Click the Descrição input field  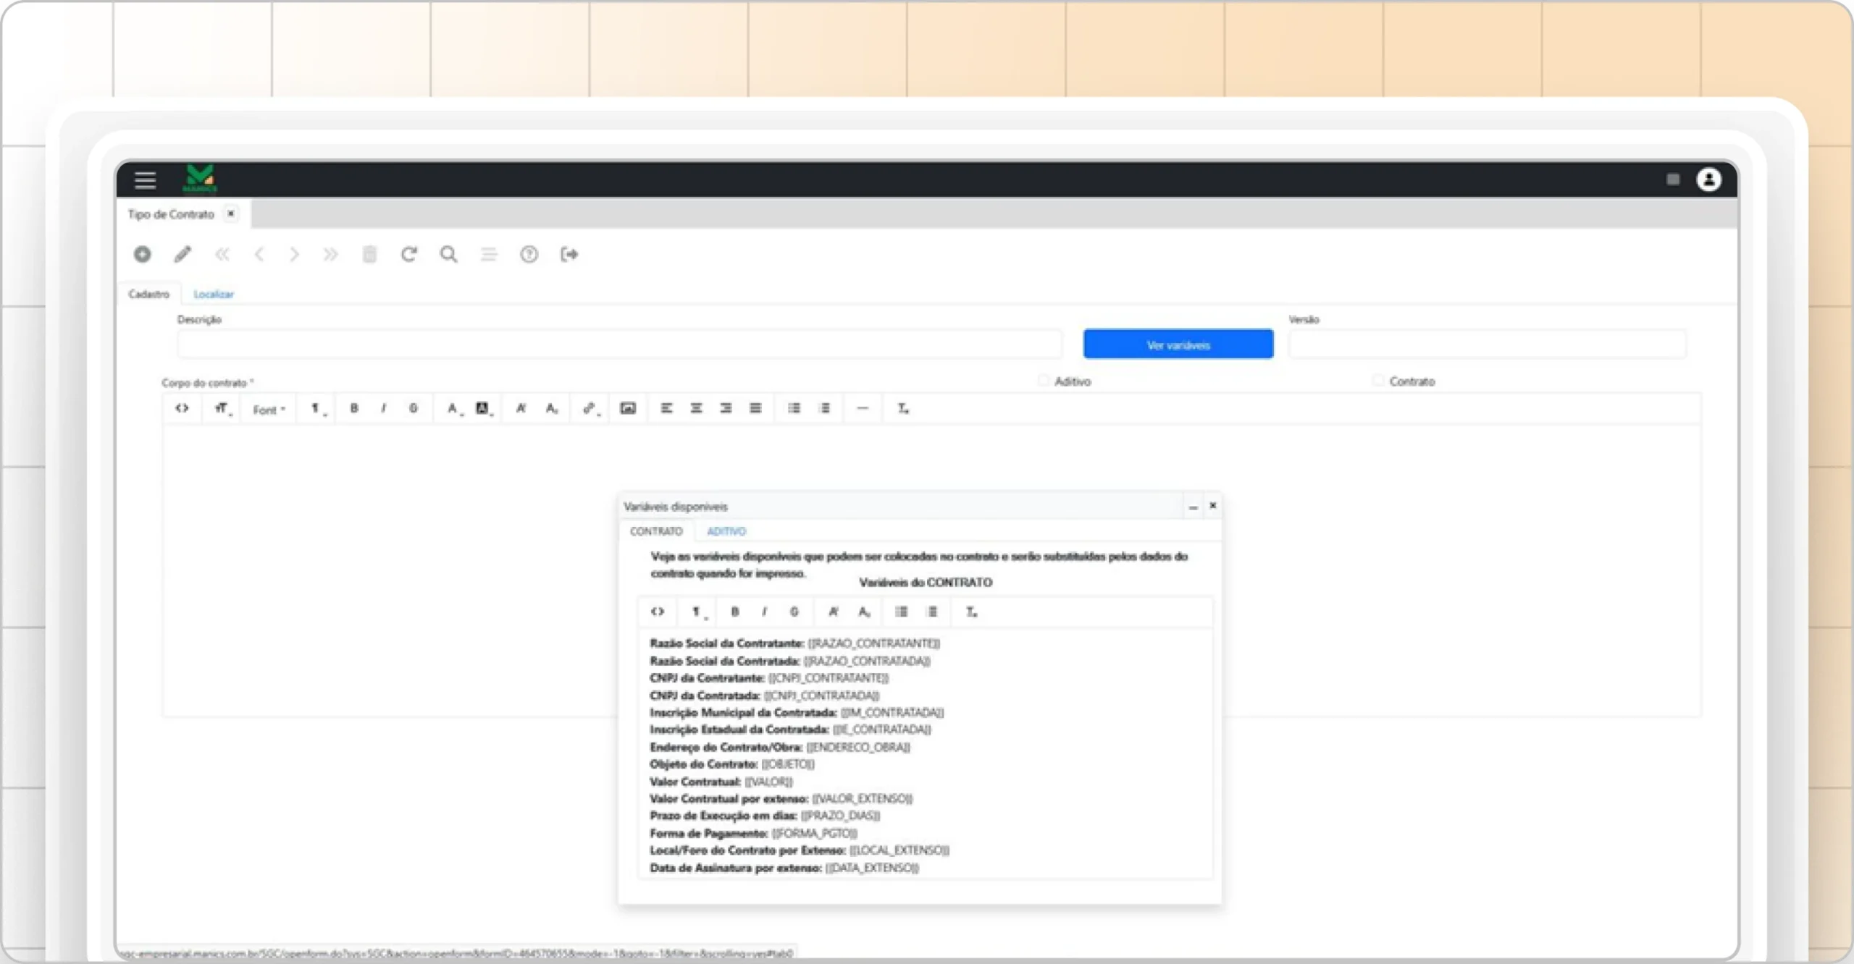(x=619, y=344)
